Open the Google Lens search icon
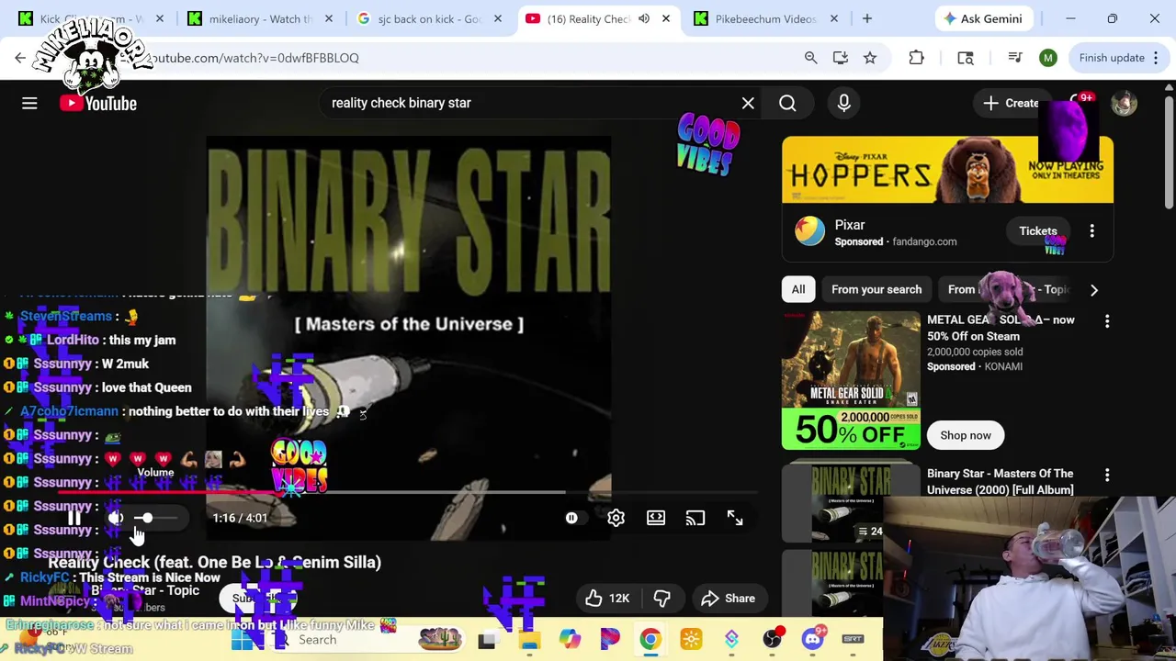Image resolution: width=1176 pixels, height=661 pixels. click(966, 58)
